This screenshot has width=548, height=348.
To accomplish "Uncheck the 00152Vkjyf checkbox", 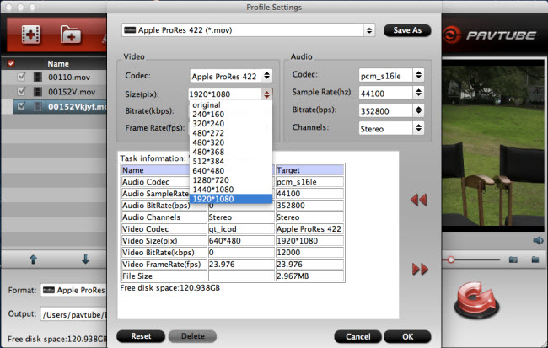I will 21,106.
